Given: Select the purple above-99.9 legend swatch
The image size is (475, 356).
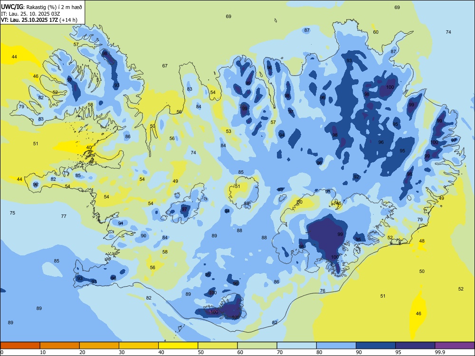Looking at the screenshot, I should tap(455, 346).
